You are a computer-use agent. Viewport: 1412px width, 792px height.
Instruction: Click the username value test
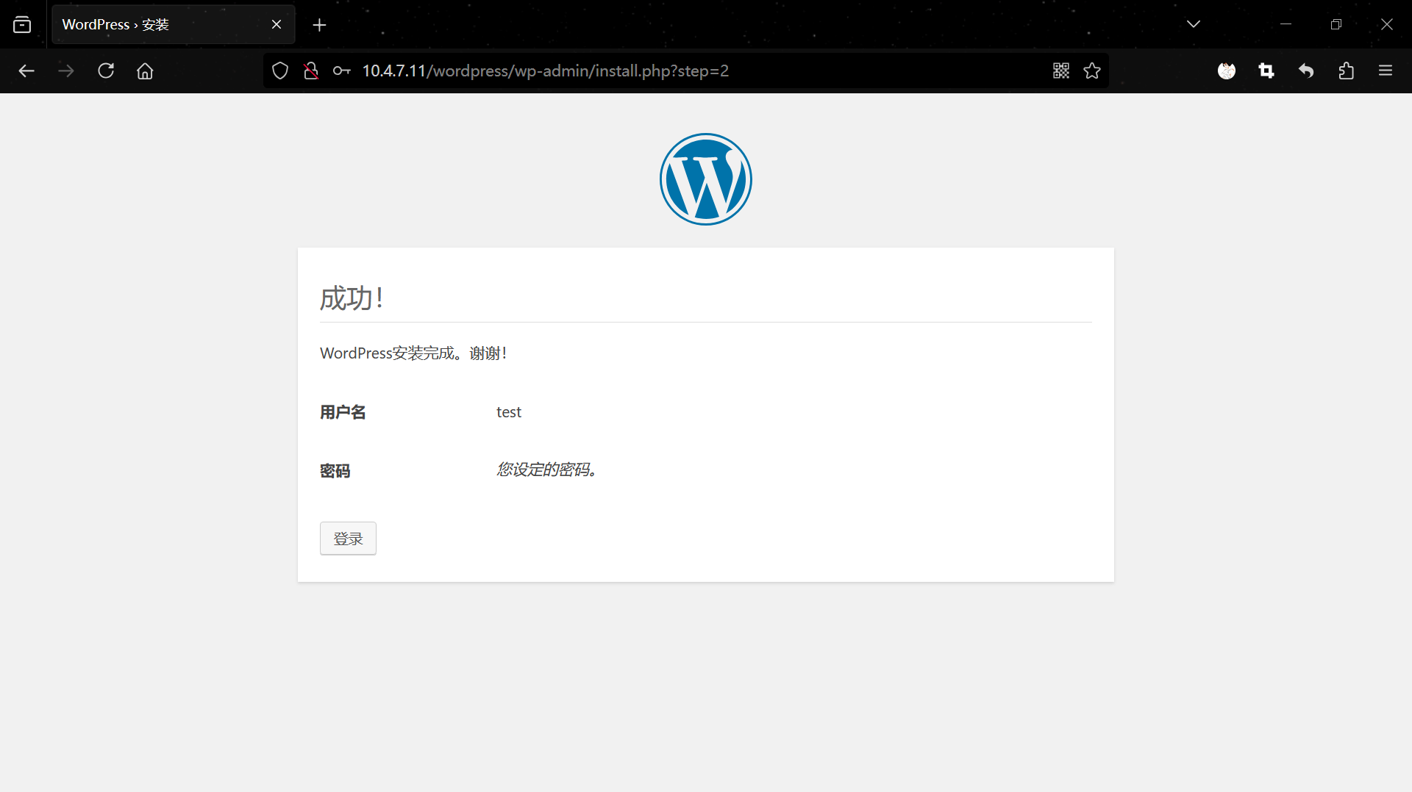point(509,412)
